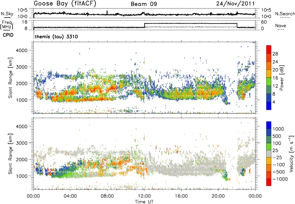Click the '16:00' time tick label
Viewport: 295px width, 204px height.
(x=181, y=196)
